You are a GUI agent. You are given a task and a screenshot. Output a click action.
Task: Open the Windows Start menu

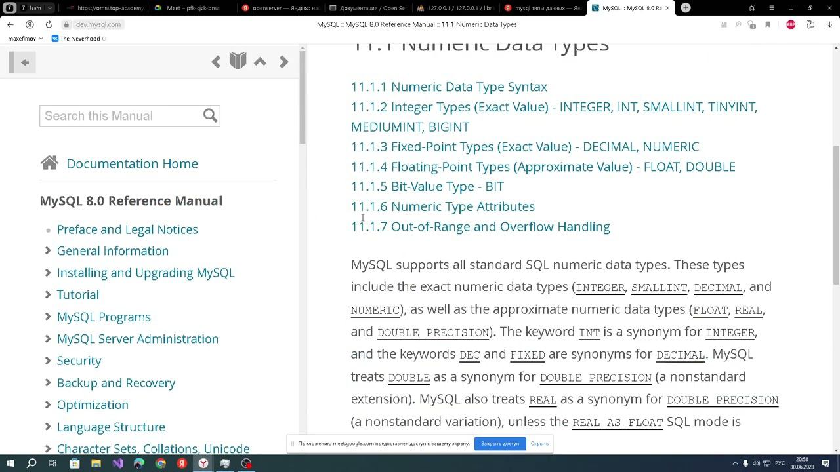[10, 463]
